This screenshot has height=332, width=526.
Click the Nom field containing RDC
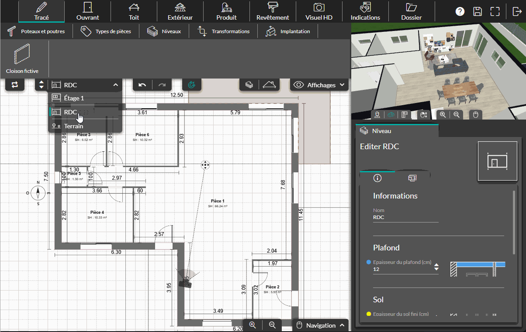click(x=405, y=217)
